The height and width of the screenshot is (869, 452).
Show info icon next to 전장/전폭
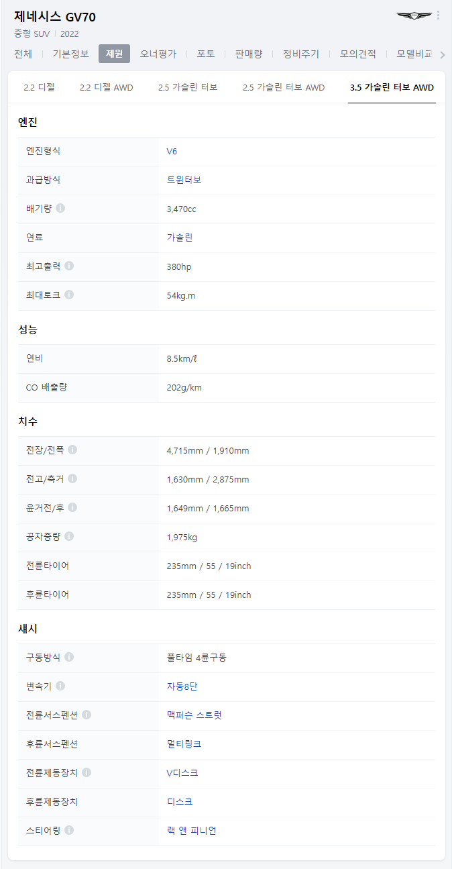pyautogui.click(x=72, y=450)
